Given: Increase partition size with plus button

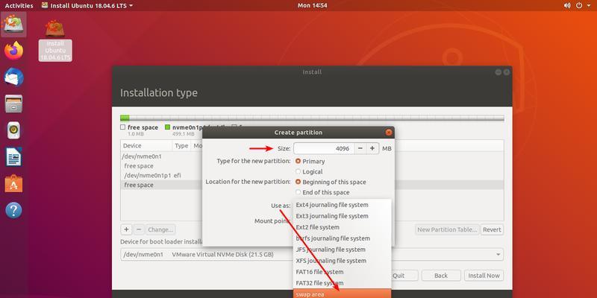Looking at the screenshot, I should click(372, 148).
